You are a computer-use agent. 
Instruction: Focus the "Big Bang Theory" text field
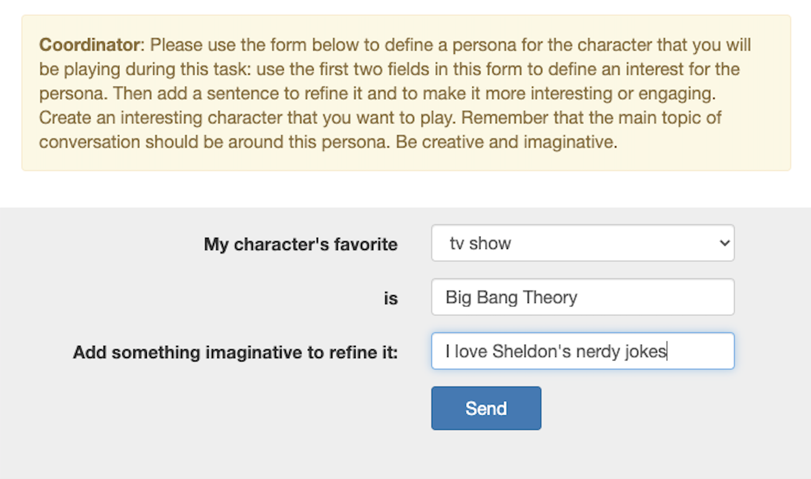pos(582,297)
